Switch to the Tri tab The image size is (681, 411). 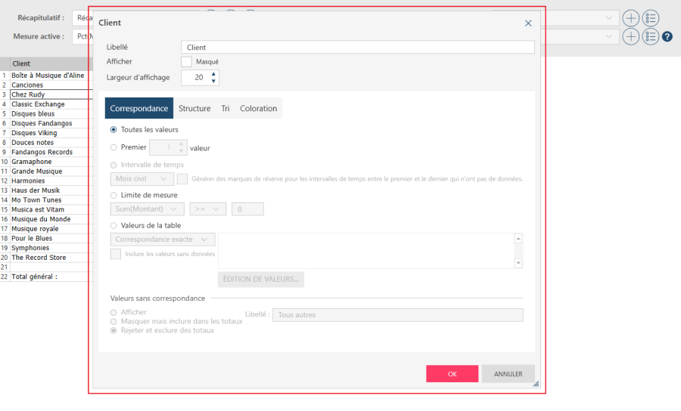pos(225,108)
